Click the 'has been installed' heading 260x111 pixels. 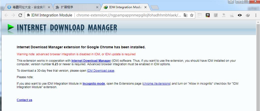point(81,47)
